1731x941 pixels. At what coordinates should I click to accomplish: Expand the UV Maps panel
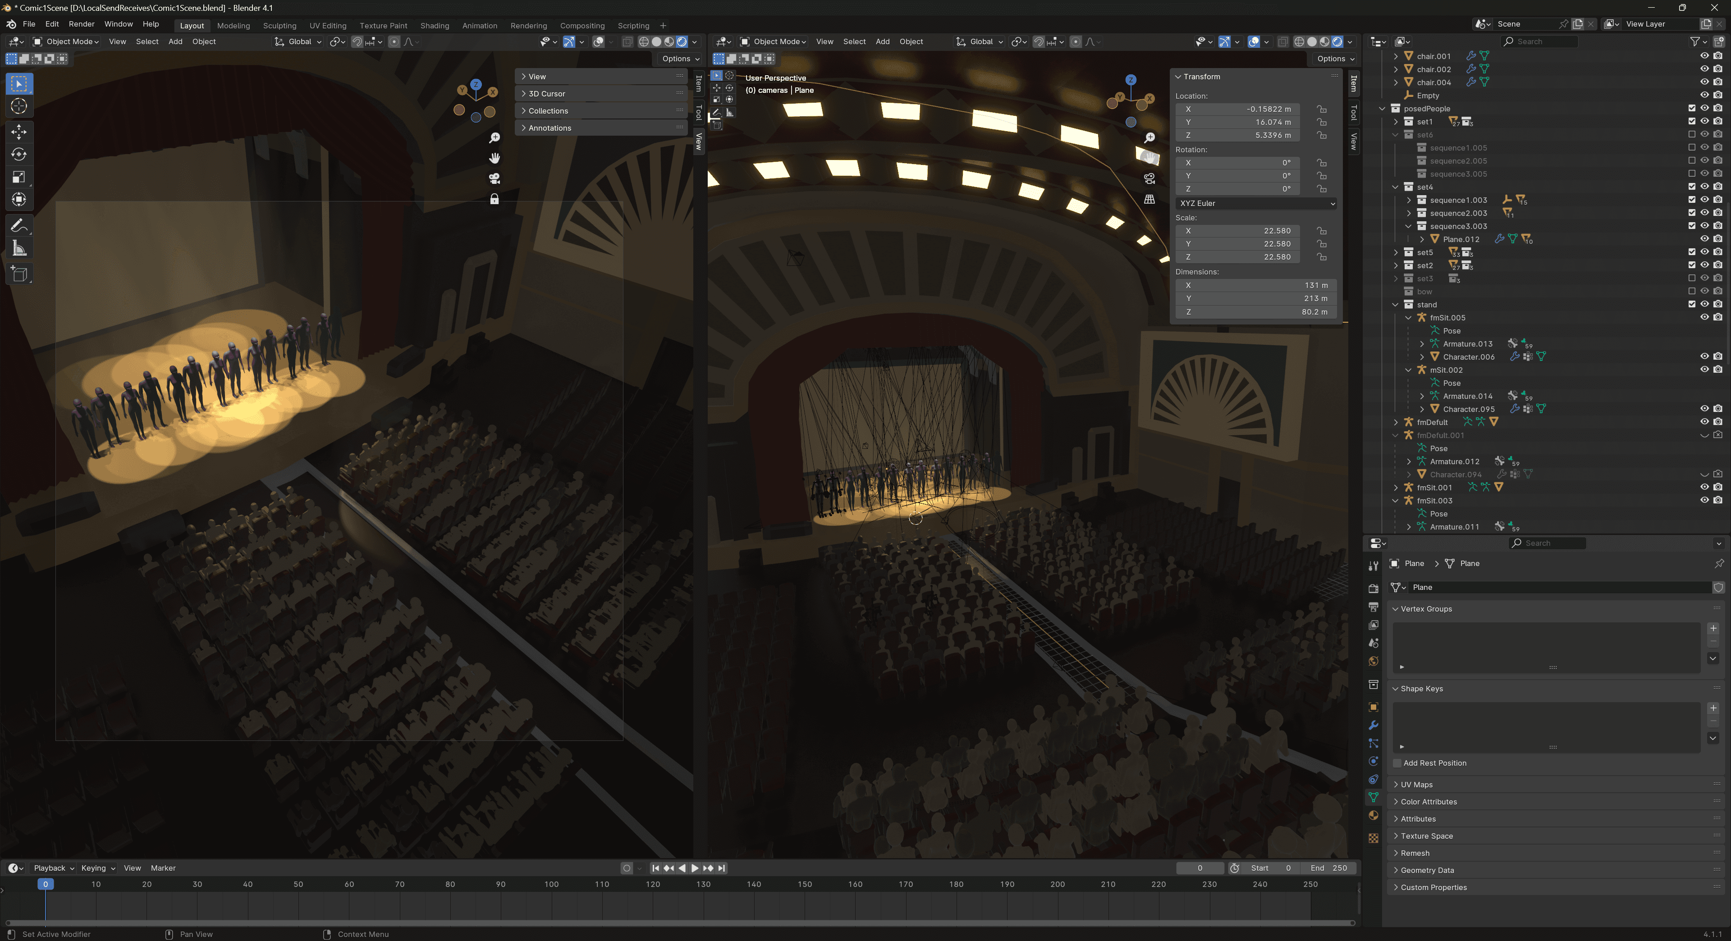coord(1416,785)
